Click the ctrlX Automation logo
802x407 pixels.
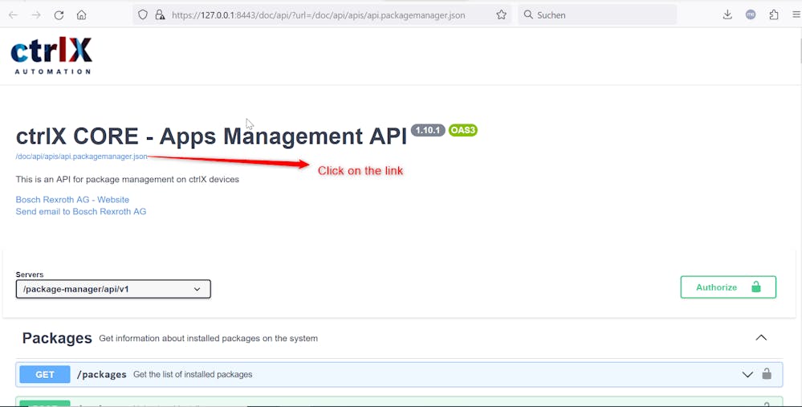(51, 55)
